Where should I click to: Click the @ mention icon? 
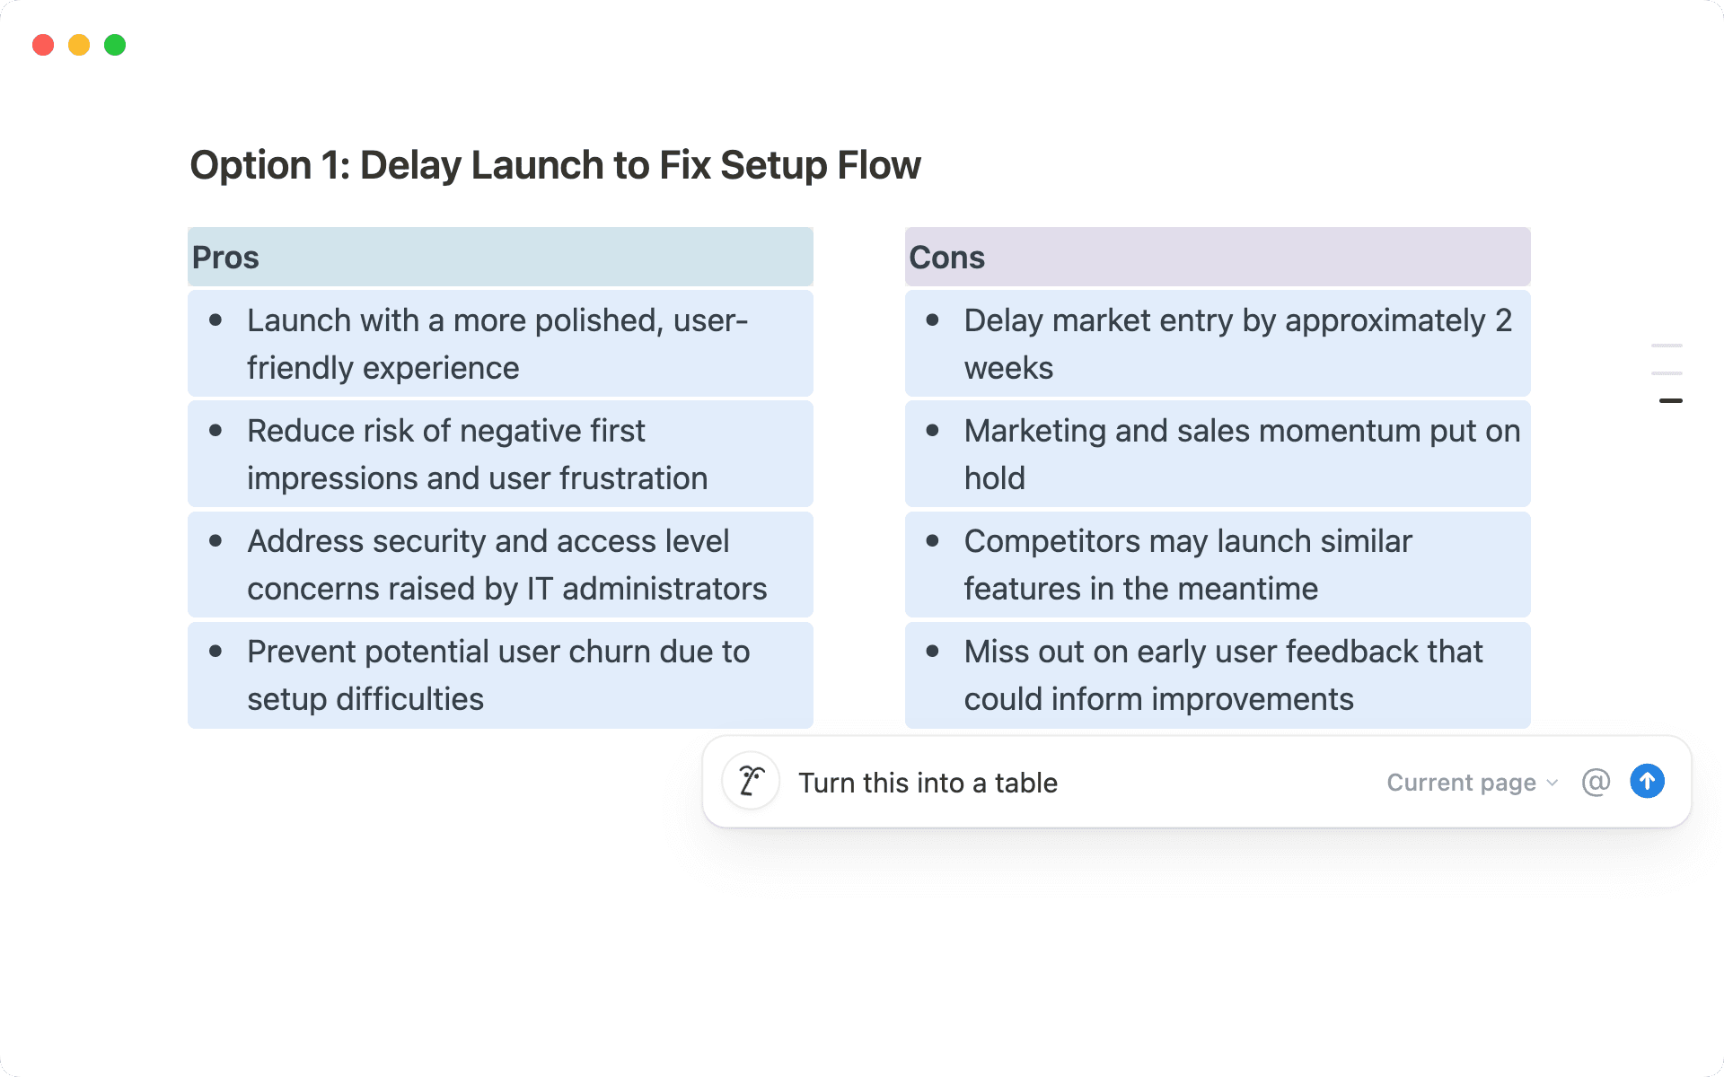pos(1596,782)
